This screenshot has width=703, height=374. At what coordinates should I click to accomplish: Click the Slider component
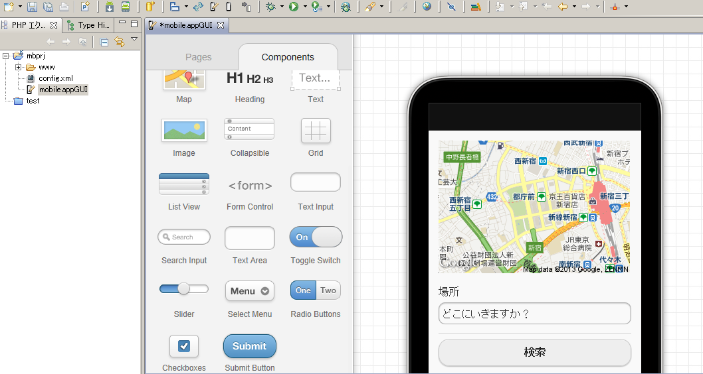(x=184, y=288)
